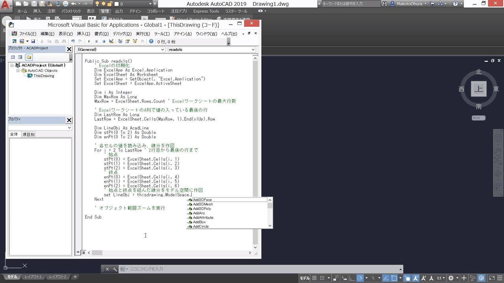Click the Undo icon in VBA toolbar
The image size is (504, 283).
73,41
